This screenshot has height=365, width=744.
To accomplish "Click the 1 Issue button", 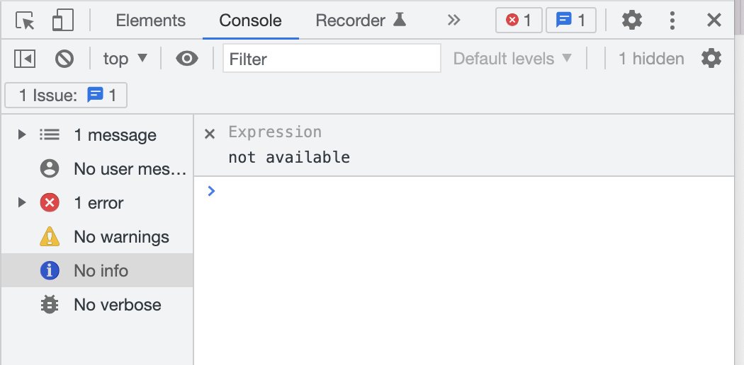I will [67, 95].
